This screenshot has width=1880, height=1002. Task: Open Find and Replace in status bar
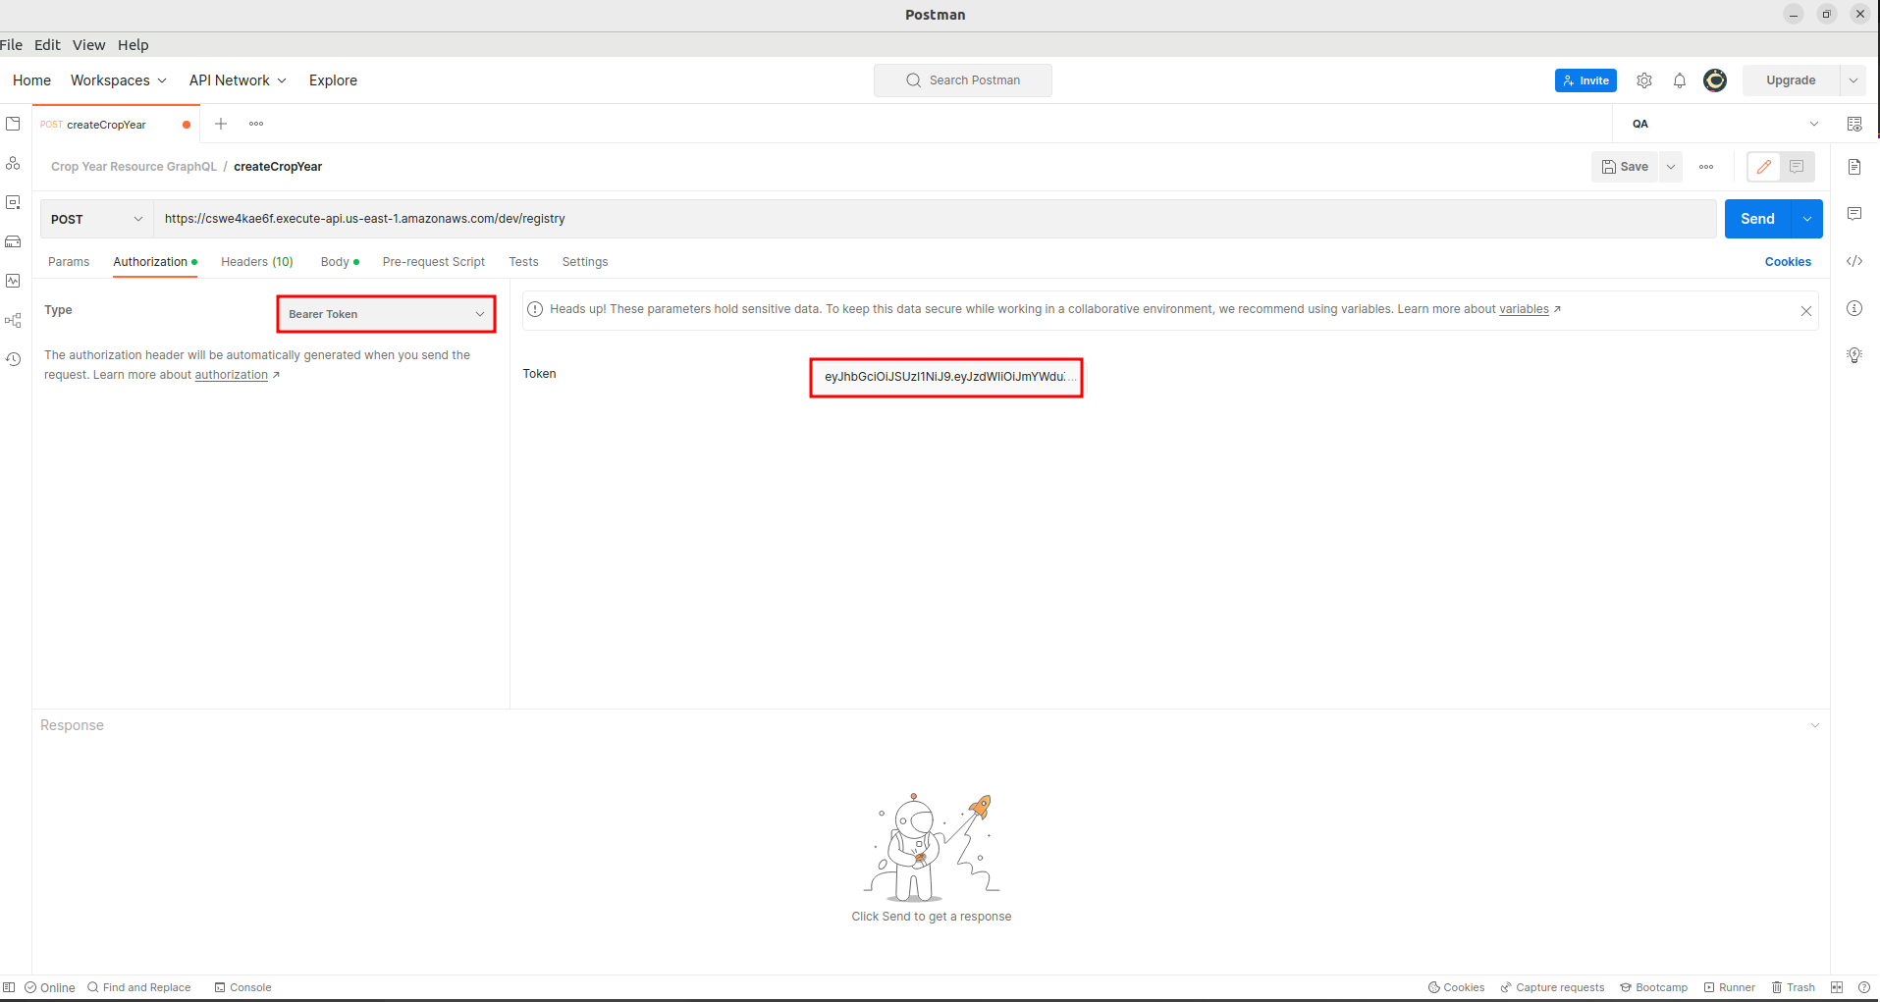pyautogui.click(x=138, y=987)
